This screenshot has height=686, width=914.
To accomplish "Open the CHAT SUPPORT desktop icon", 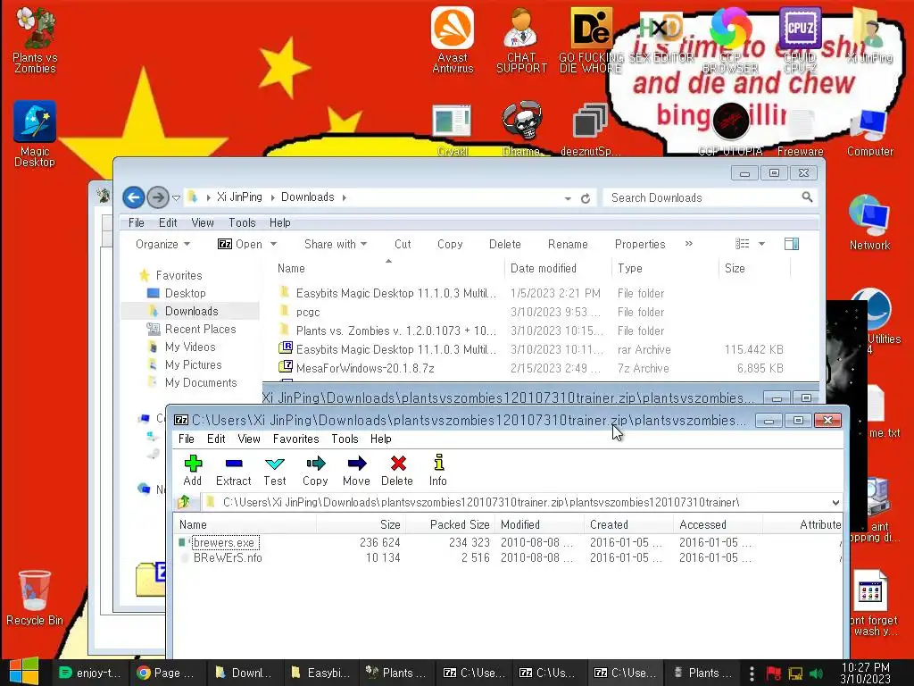I will [x=521, y=40].
